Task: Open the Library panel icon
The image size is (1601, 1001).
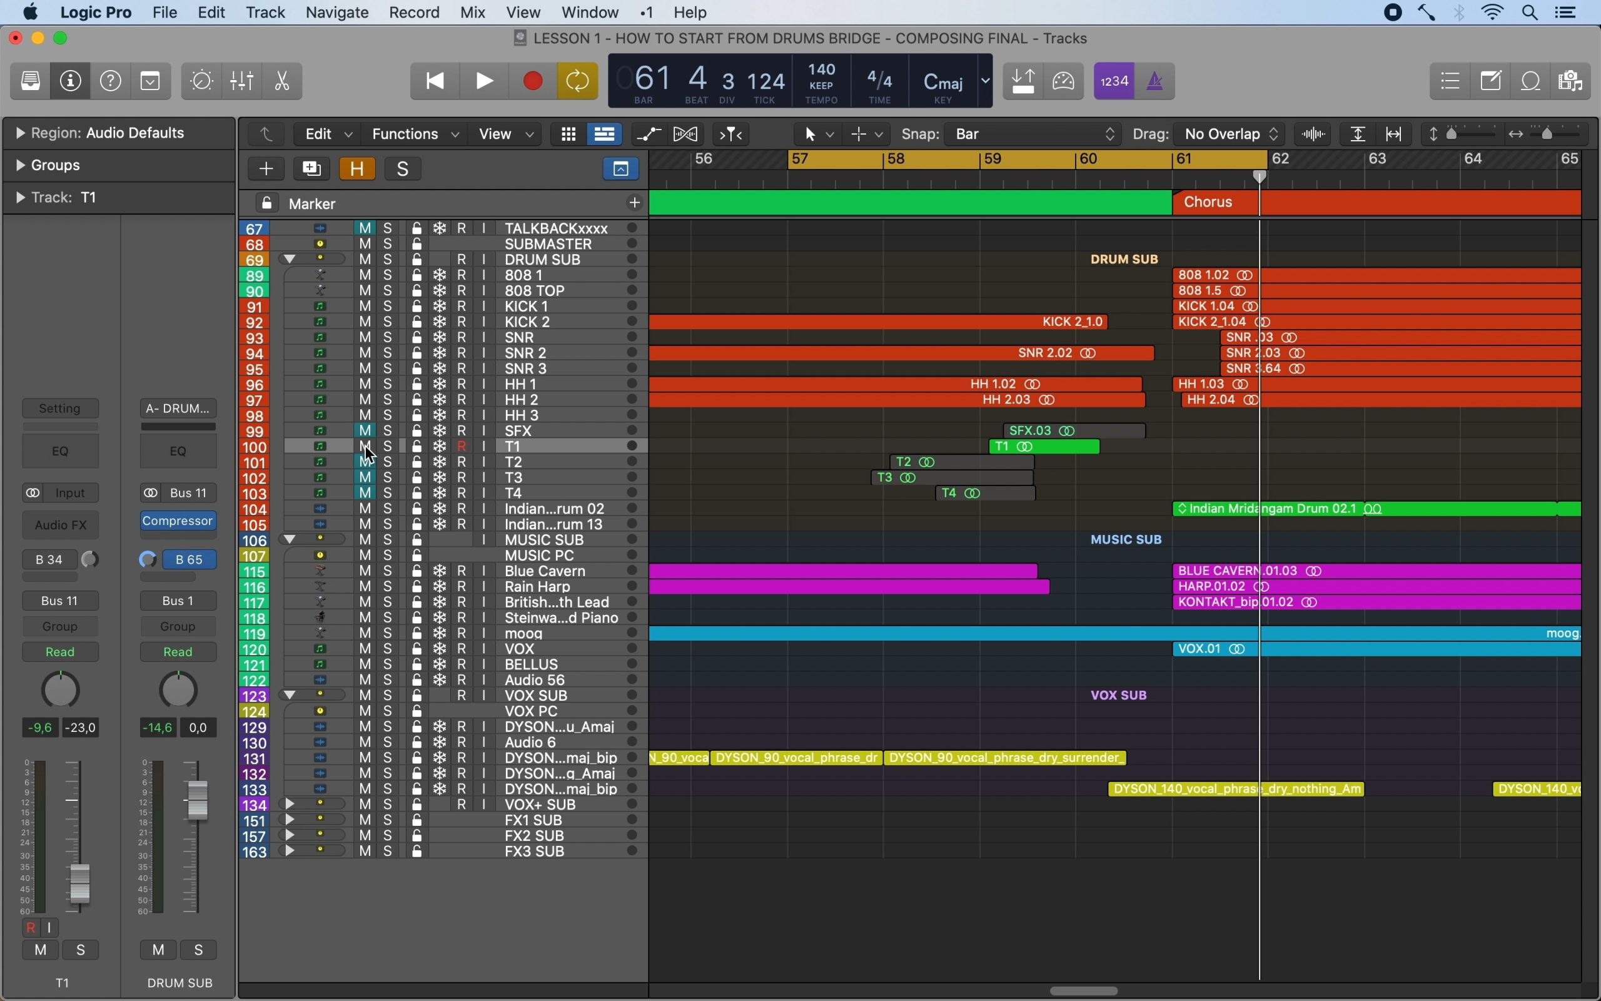Action: coord(31,81)
